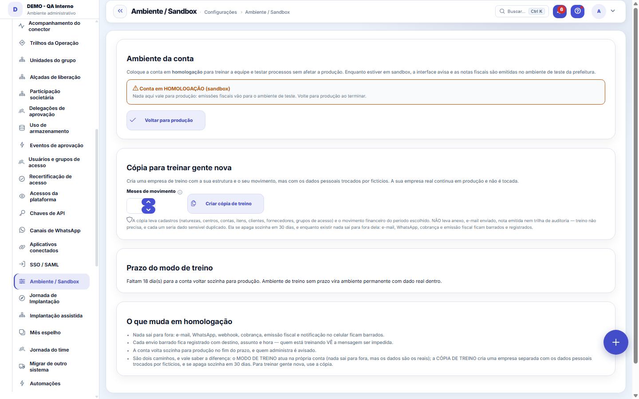Click Voltar para produção button
This screenshot has height=399, width=639.
tap(166, 120)
